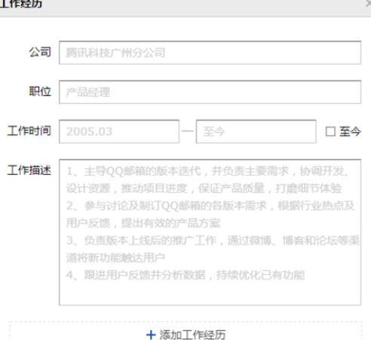Click the 工作描述 label
Screen dimensions: 371x340
[29, 170]
